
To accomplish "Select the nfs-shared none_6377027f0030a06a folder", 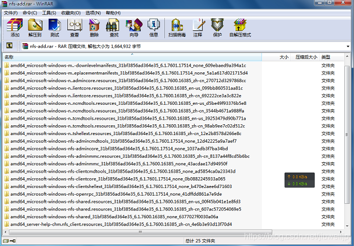I will pyautogui.click(x=114, y=217).
